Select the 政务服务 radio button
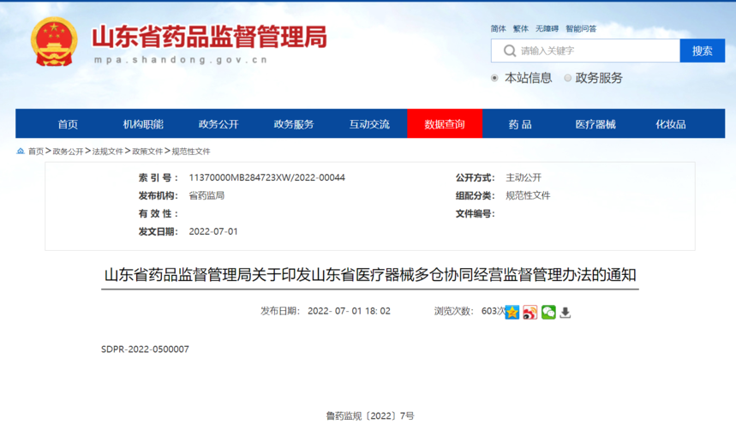 pyautogui.click(x=567, y=78)
